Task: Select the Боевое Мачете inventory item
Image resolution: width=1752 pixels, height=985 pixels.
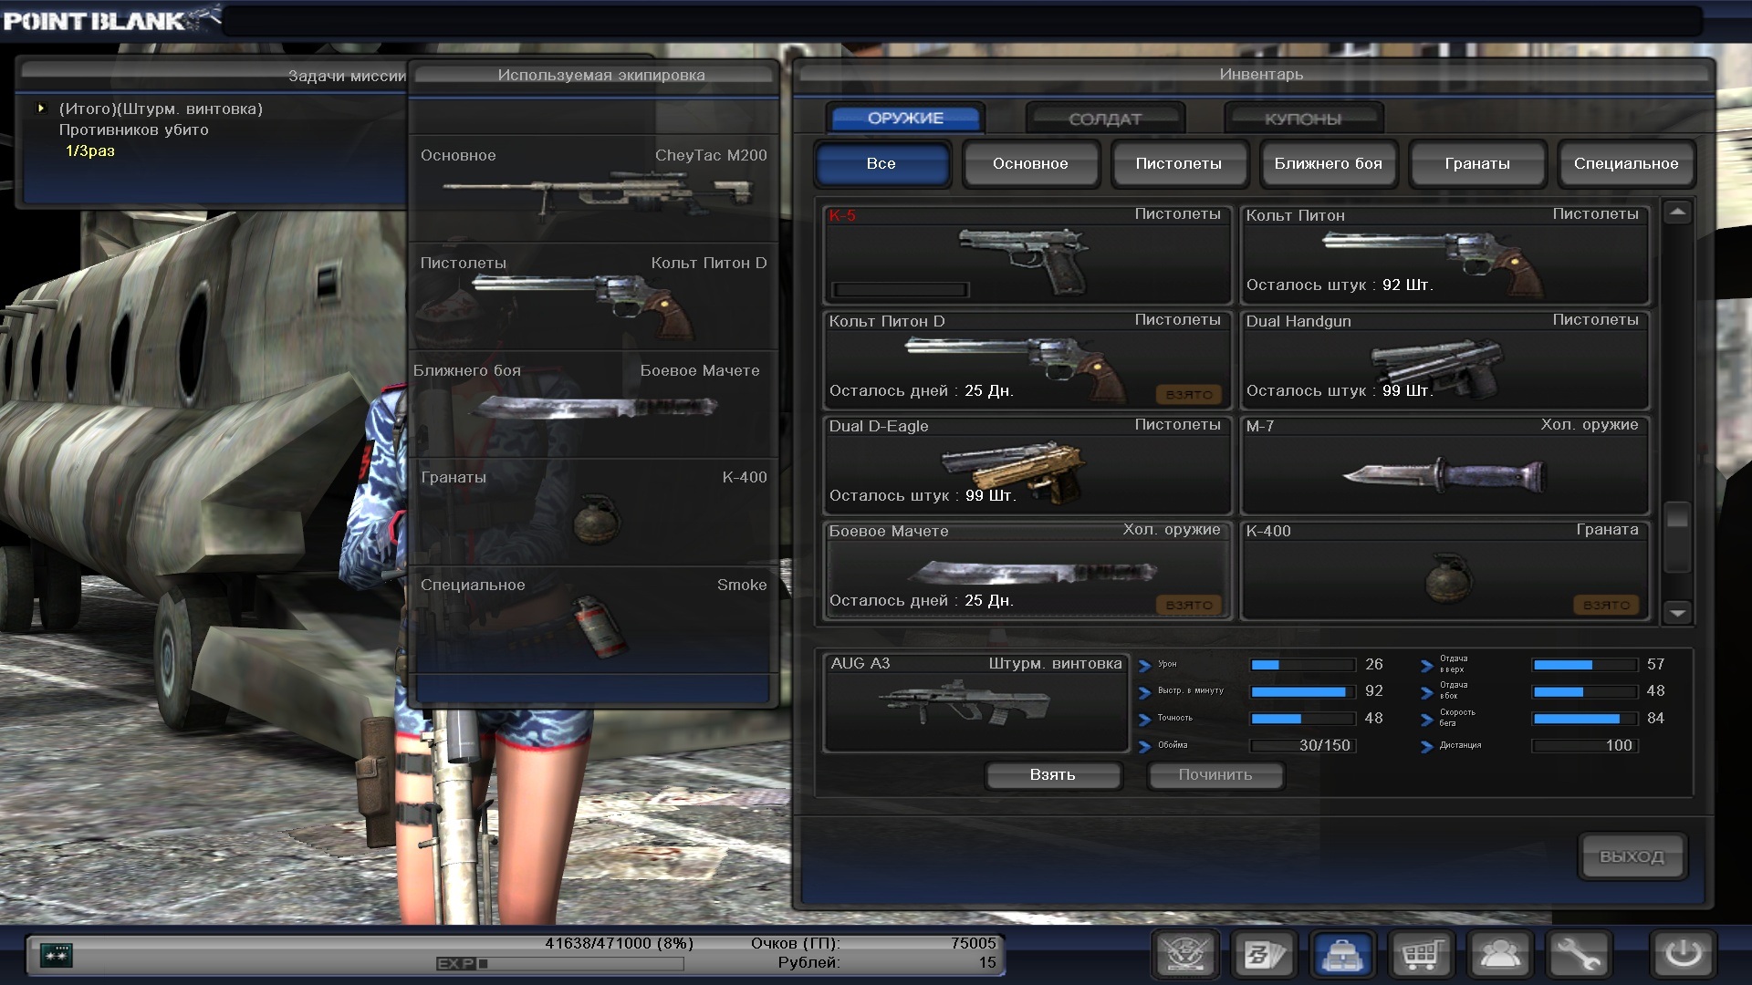Action: tap(1028, 571)
